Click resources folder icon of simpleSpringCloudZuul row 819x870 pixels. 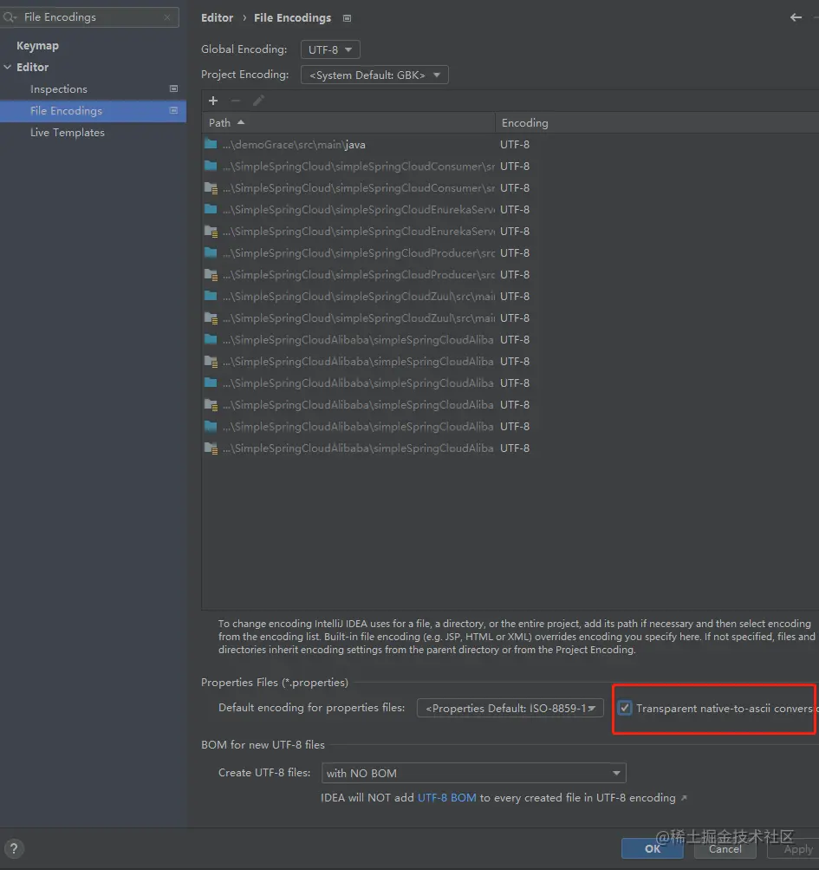tap(211, 318)
